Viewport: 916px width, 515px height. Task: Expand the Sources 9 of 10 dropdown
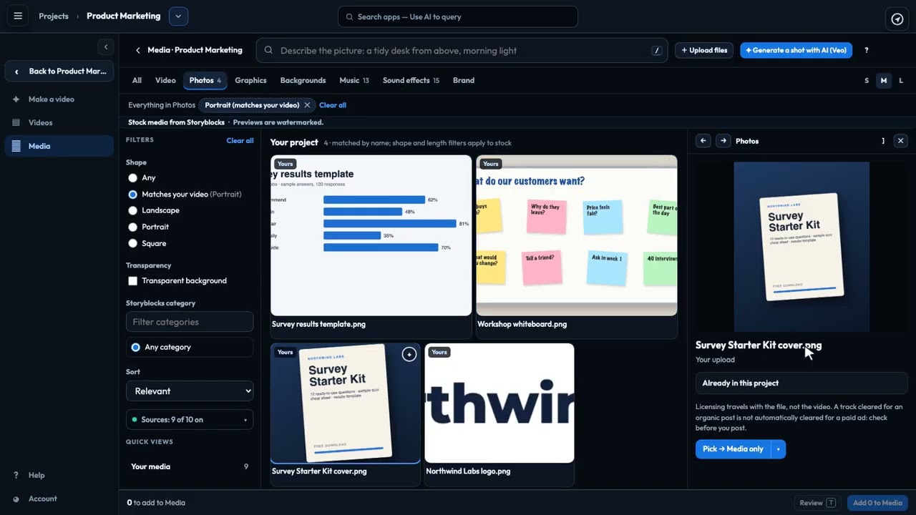(x=190, y=420)
